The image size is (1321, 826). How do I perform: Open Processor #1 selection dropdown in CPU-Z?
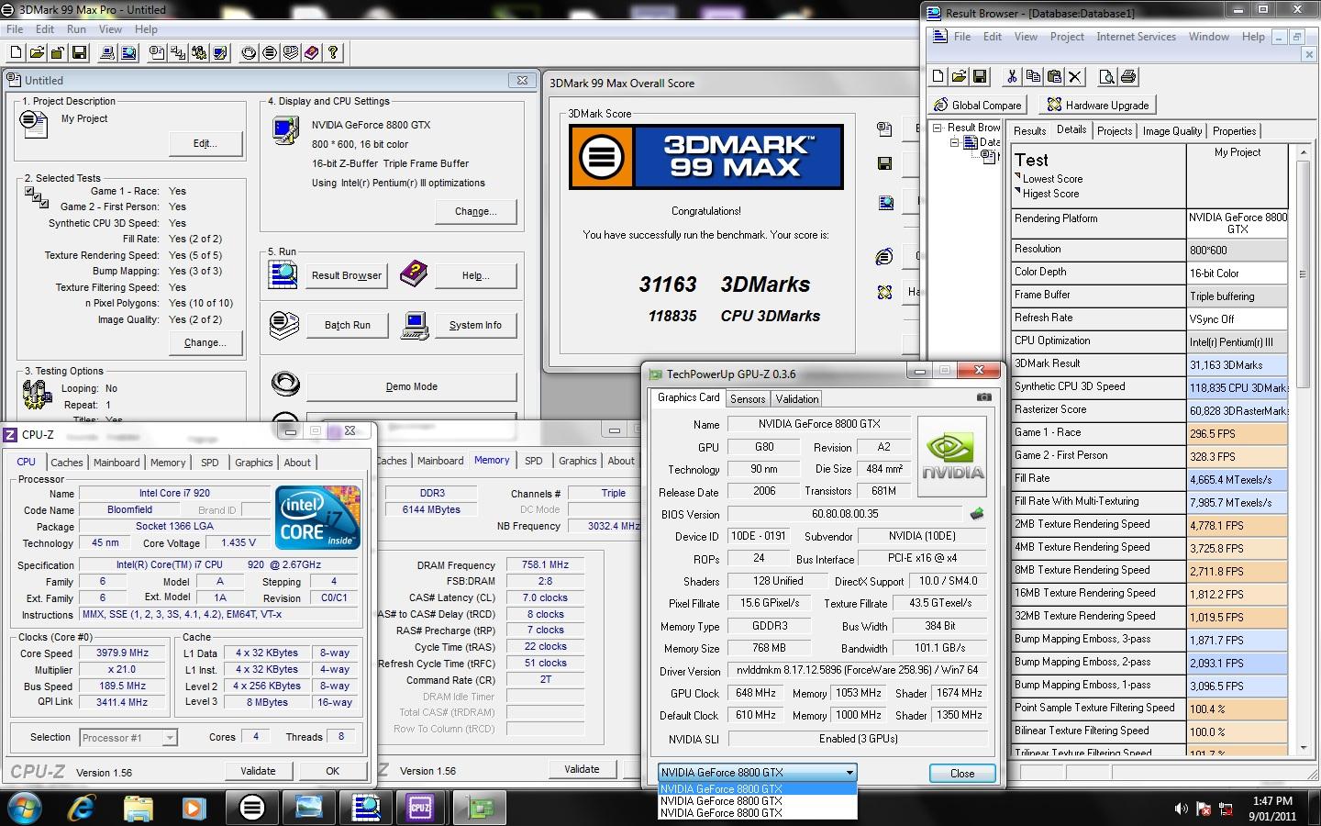pos(169,737)
